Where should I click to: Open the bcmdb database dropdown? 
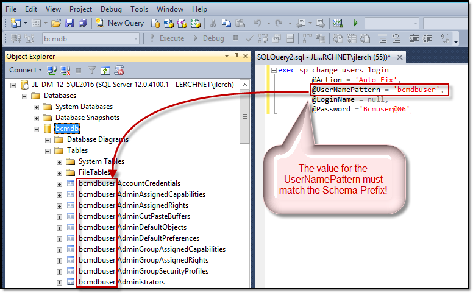[135, 38]
